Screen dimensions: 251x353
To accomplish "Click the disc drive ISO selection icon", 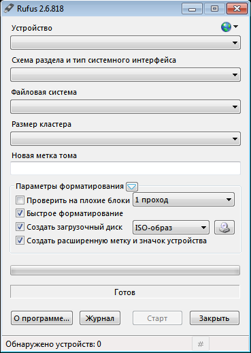I will pyautogui.click(x=224, y=227).
